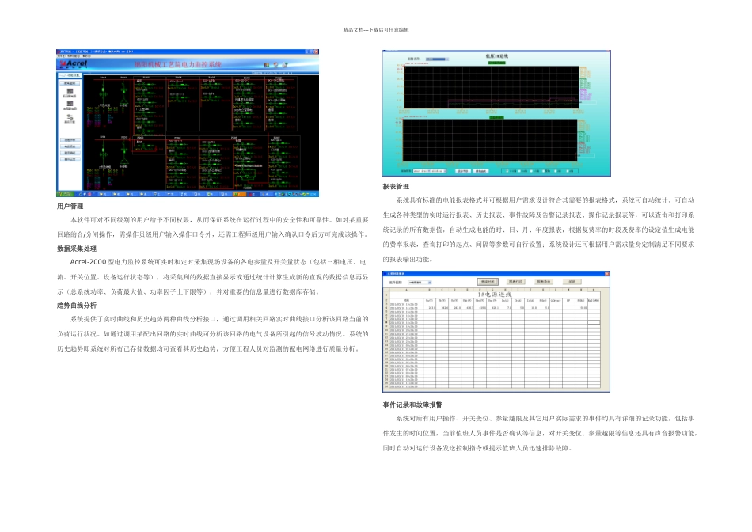
Task: Click the page header 精品文档---下载后可任意编辑
Action: 376,30
